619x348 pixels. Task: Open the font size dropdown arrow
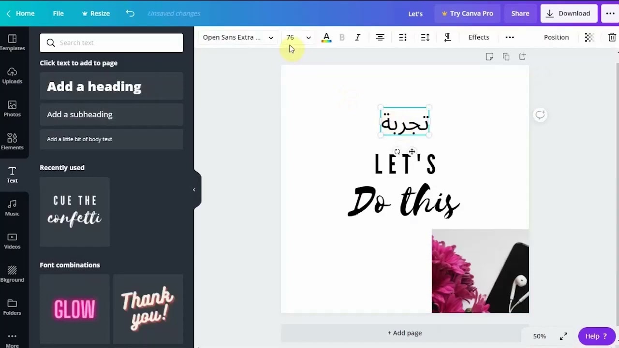[309, 37]
